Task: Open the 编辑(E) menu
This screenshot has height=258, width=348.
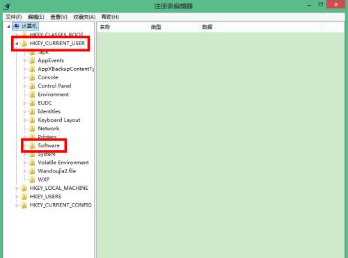Action: point(35,17)
